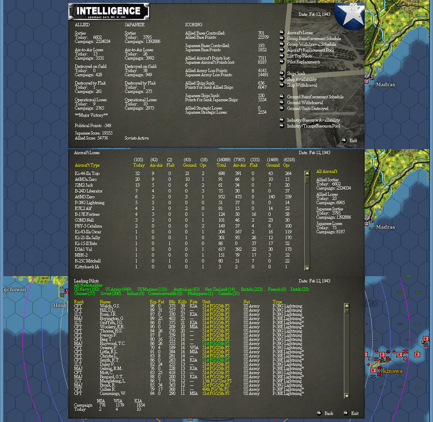This screenshot has height=422, width=433.
Task: Filter pilots by Australian (63)
Action: tap(187, 289)
